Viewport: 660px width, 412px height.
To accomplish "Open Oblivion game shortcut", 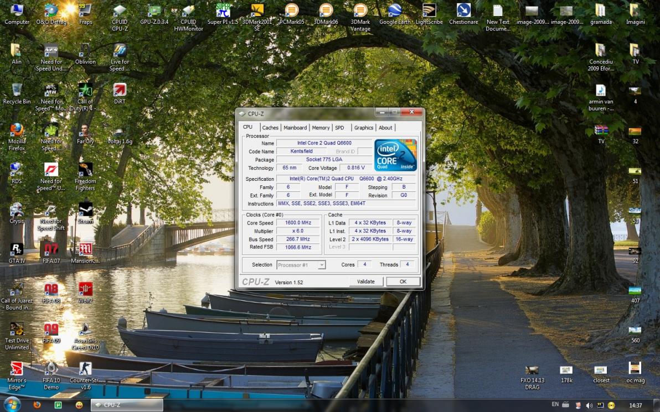I will [85, 54].
